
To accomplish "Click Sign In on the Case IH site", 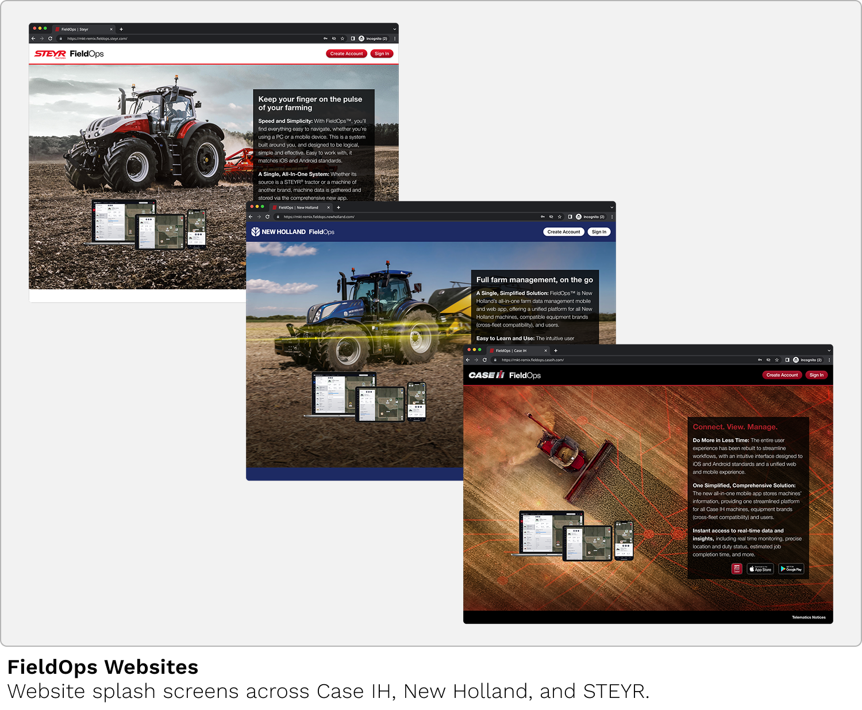I will coord(817,375).
